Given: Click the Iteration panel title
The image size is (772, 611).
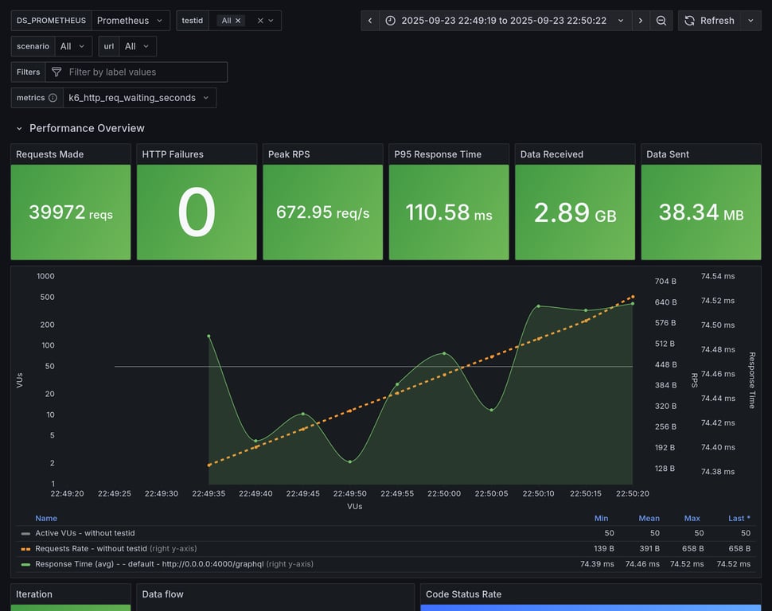Looking at the screenshot, I should (34, 594).
